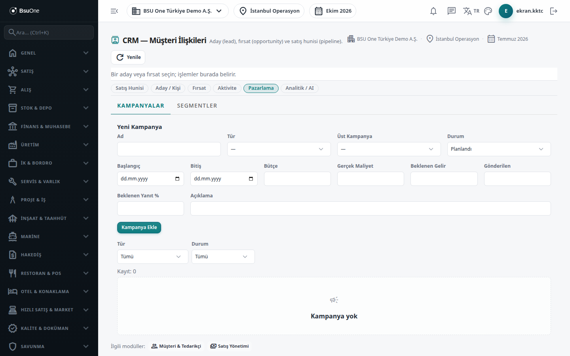Open Otel & Konaklama via the bed icon
This screenshot has width=570, height=356.
pos(13,292)
